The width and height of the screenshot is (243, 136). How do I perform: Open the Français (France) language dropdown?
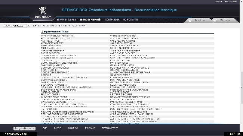(24, 129)
